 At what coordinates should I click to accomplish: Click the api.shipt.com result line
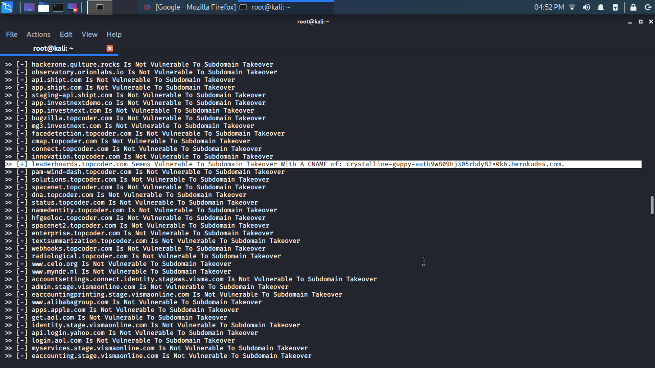point(120,80)
